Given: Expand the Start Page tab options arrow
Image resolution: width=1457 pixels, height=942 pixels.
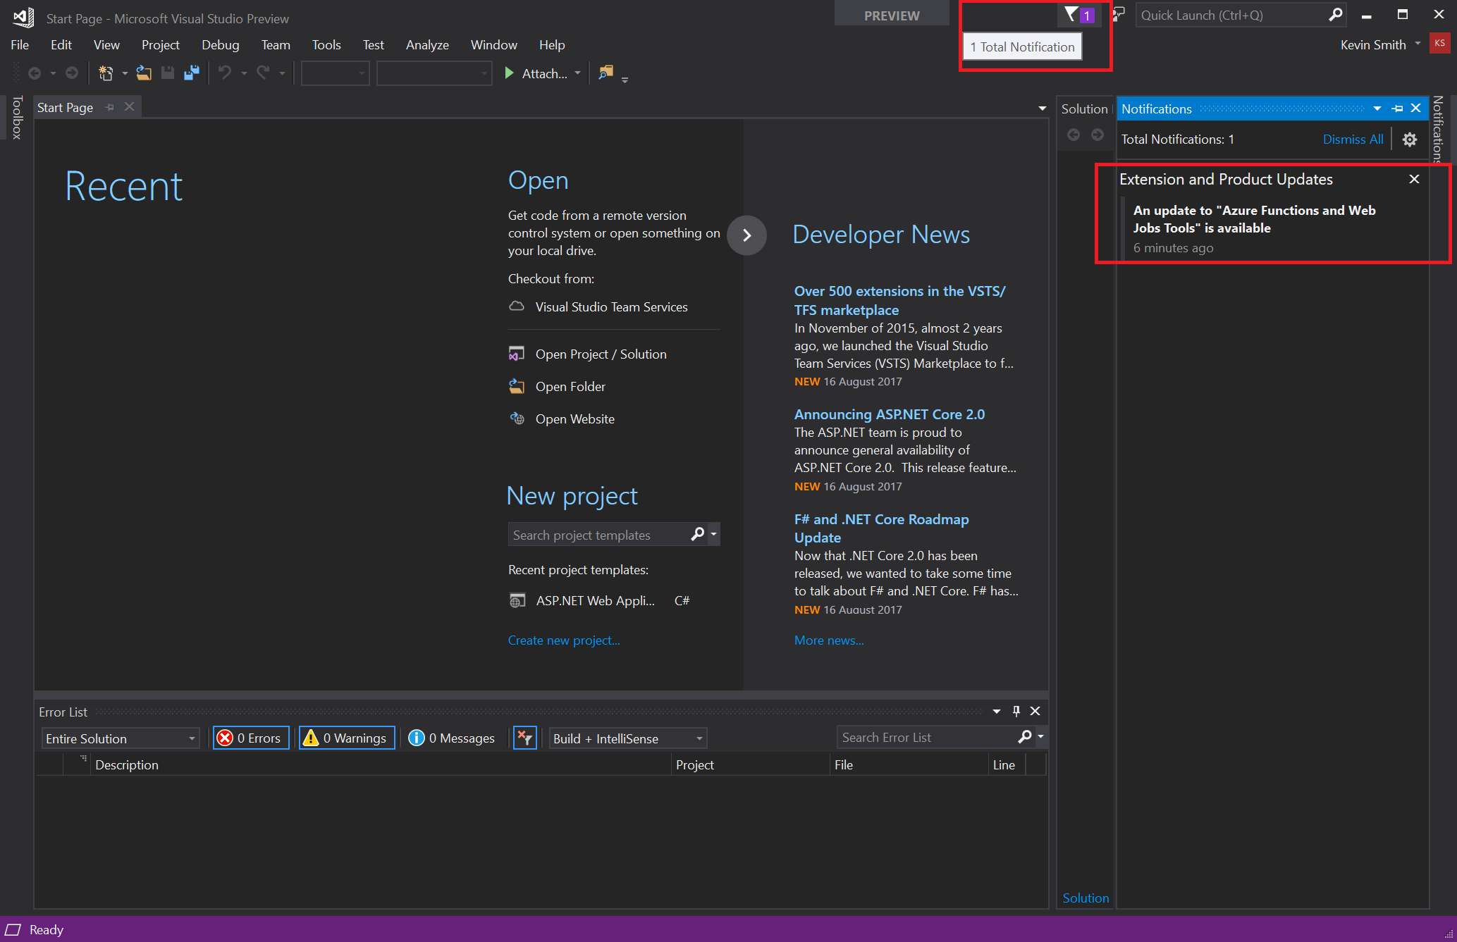Looking at the screenshot, I should (x=1043, y=106).
